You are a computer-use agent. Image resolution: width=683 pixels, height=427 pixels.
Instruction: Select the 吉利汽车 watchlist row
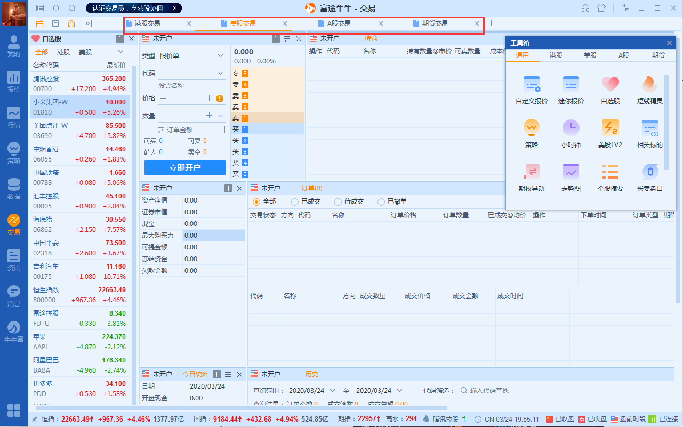pyautogui.click(x=79, y=271)
